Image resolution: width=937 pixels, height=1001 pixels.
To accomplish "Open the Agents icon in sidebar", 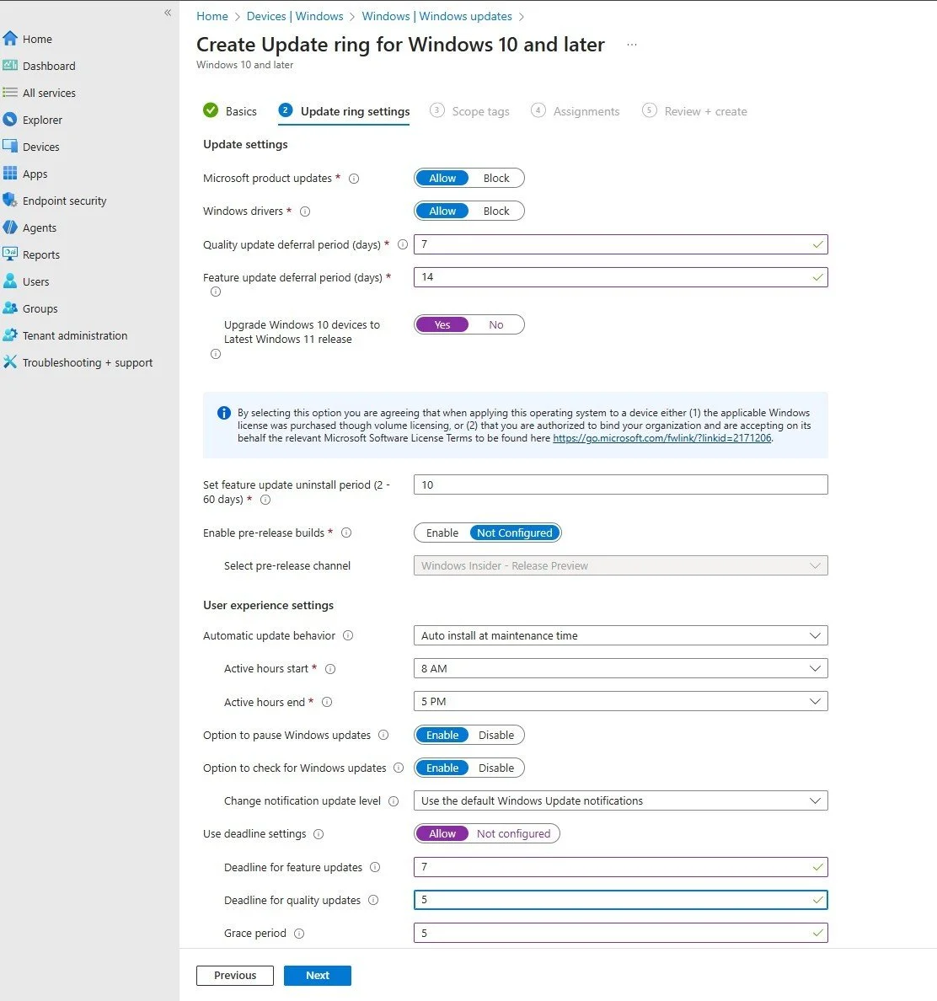I will 9,227.
